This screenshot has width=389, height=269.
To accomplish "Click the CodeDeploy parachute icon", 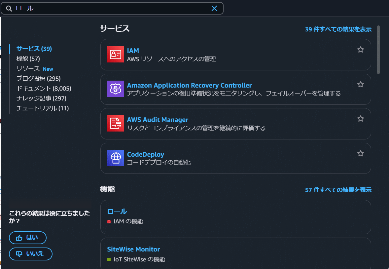I will pyautogui.click(x=115, y=158).
